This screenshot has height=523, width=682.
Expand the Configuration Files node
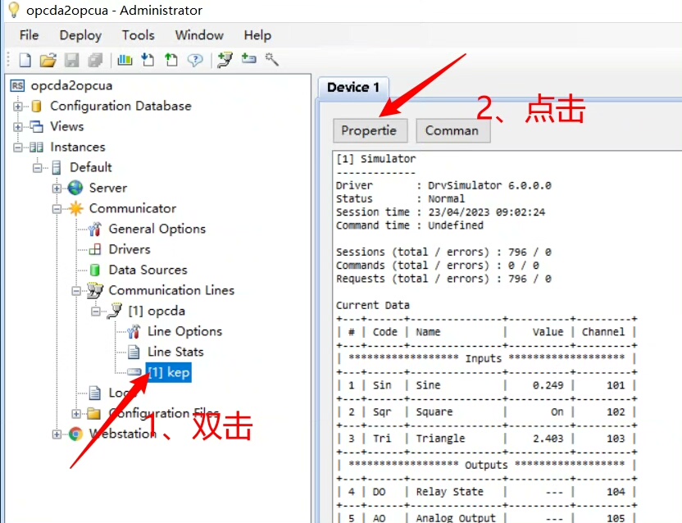[x=76, y=413]
